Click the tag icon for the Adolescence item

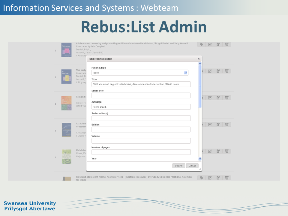pyautogui.click(x=201, y=44)
